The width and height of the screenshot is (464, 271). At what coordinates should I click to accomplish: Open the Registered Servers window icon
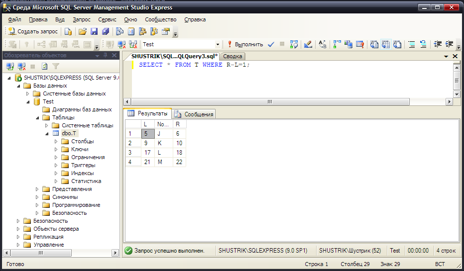coord(119,31)
